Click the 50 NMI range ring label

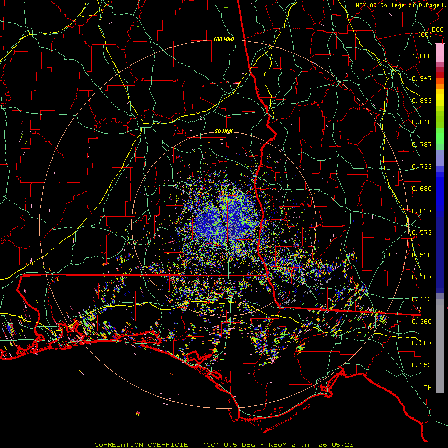(x=224, y=131)
